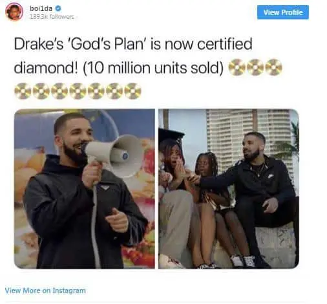
Task: Click the boi1da username
Action: pyautogui.click(x=41, y=8)
